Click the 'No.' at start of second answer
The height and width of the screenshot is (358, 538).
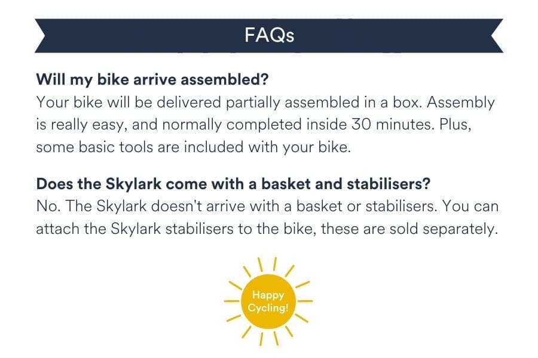tap(48, 206)
